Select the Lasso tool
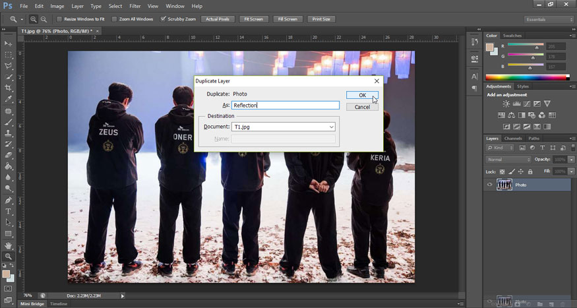577x308 pixels. [9, 65]
